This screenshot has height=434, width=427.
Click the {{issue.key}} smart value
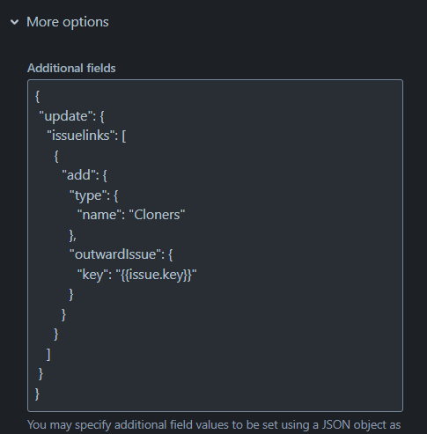pyautogui.click(x=157, y=275)
